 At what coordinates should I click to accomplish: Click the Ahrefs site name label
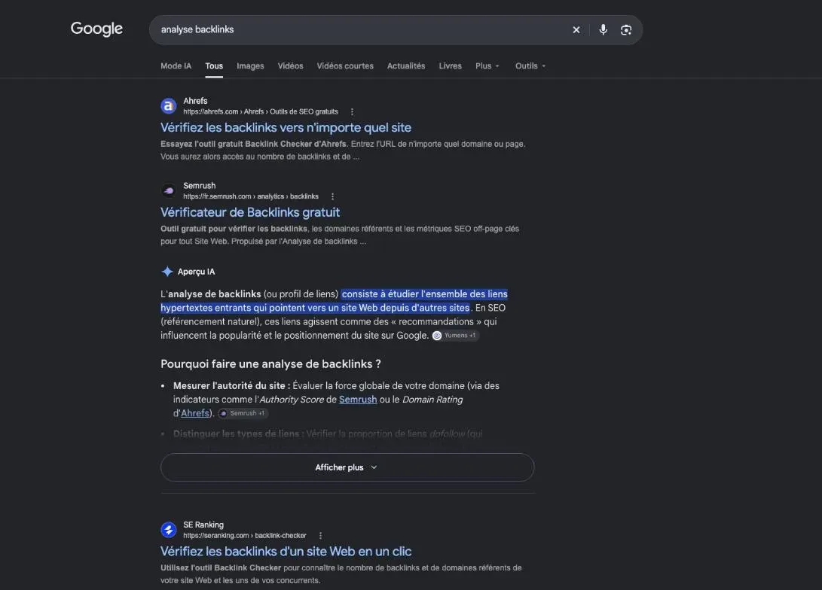click(x=195, y=101)
